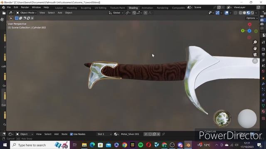This screenshot has width=266, height=149.
Task: Set selection mode to new selection
Action: click(x=17, y=18)
